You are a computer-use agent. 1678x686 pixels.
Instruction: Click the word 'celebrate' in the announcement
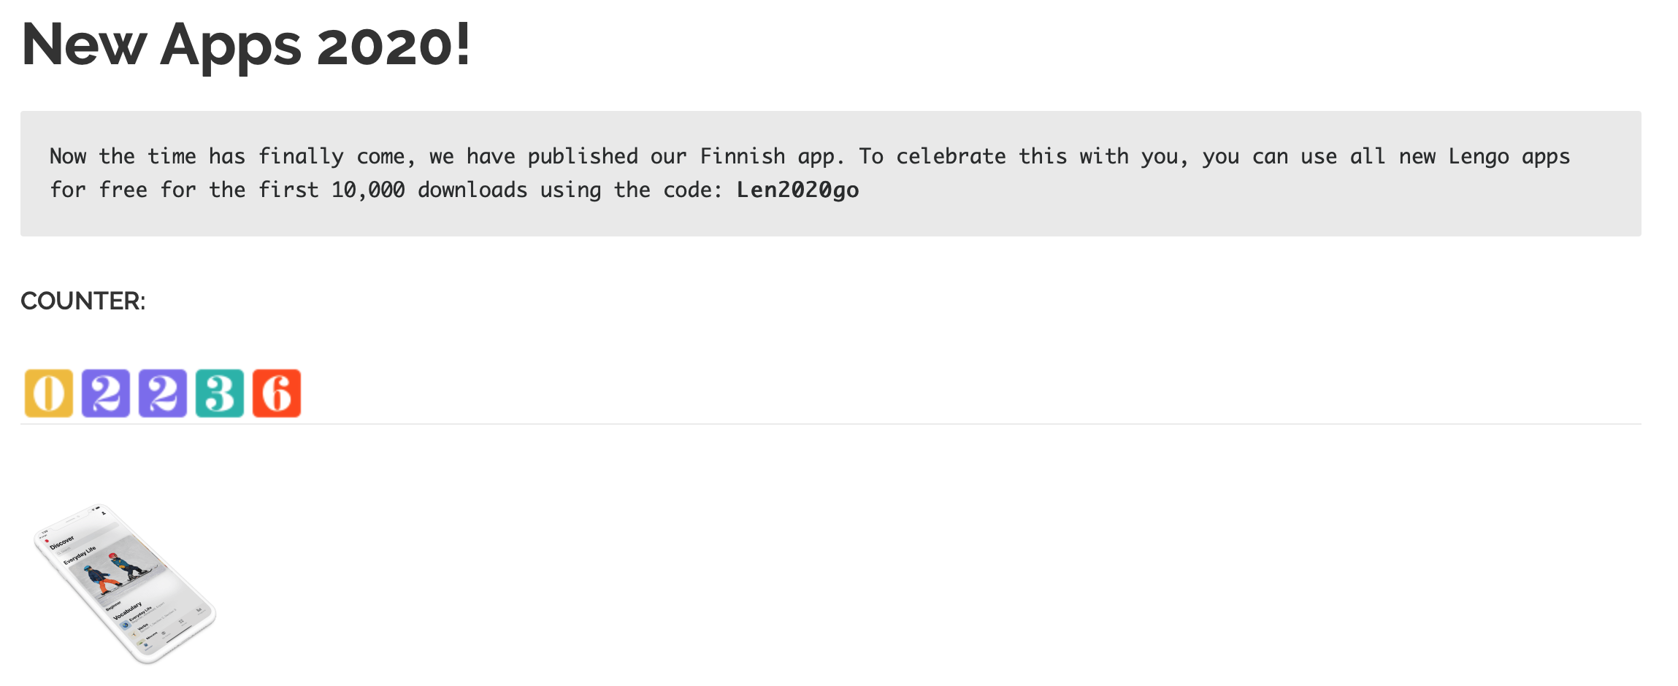(950, 156)
